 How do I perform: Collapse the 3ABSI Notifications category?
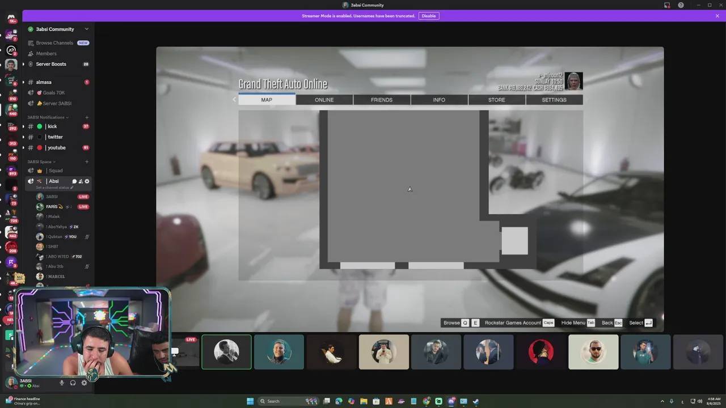[48, 117]
